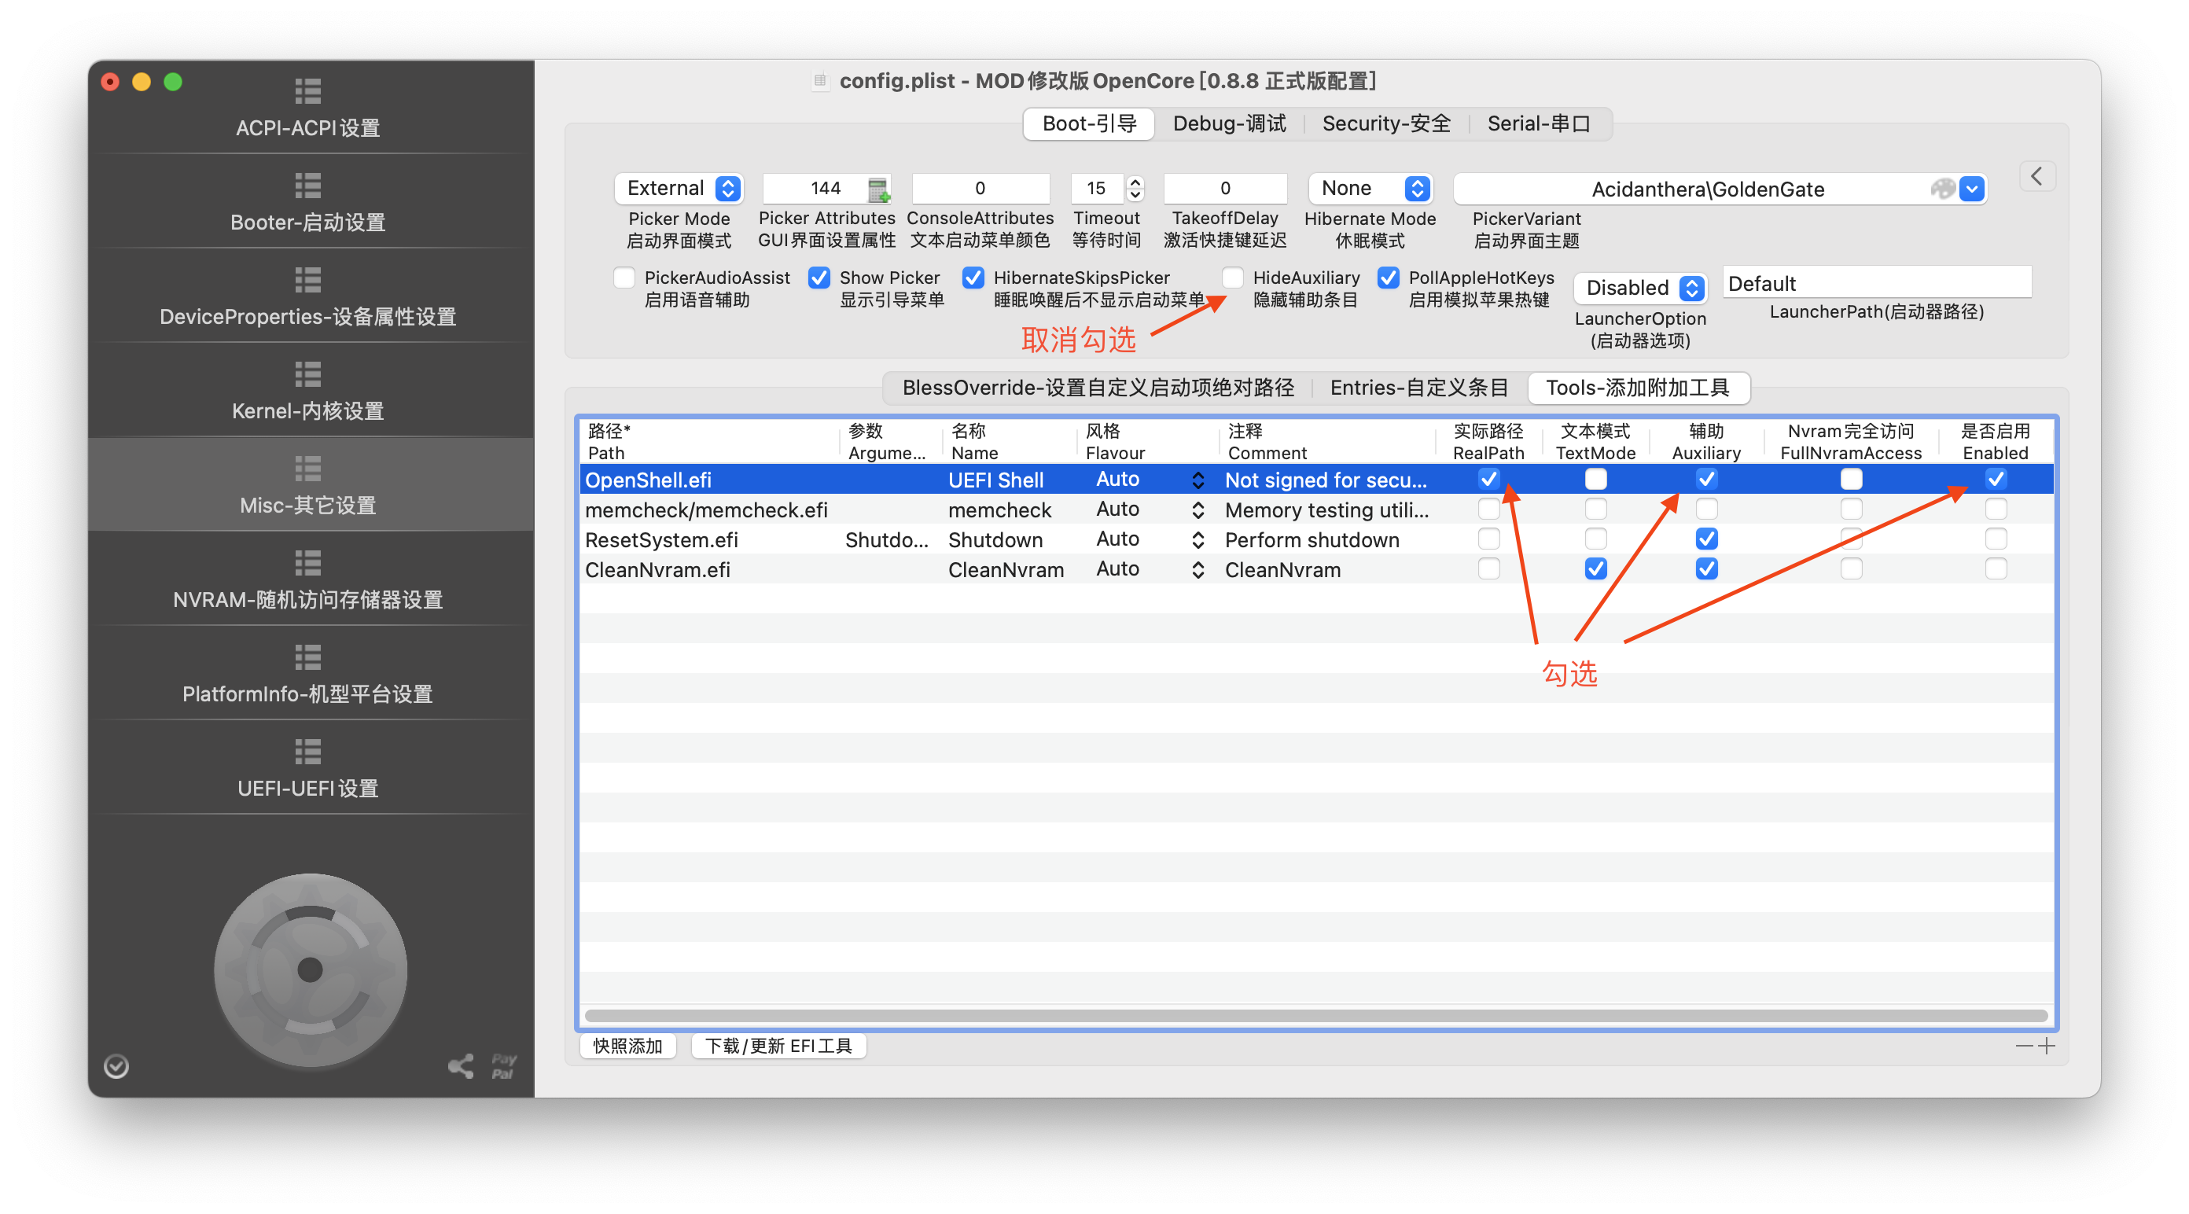
Task: Expand the PickerVariant theme dropdown arrow
Action: pos(1971,189)
